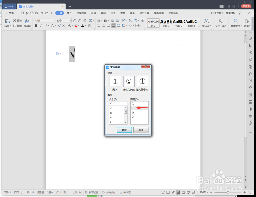
Task: Apply strikethrough to text
Action: coord(52,26)
